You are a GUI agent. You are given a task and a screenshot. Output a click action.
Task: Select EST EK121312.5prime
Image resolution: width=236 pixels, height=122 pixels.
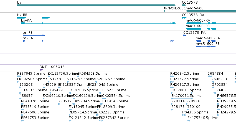pyautogui.click(x=84, y=118)
